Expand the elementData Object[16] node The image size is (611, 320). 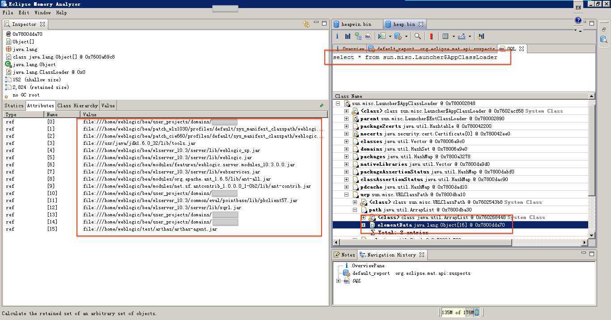[x=363, y=225]
